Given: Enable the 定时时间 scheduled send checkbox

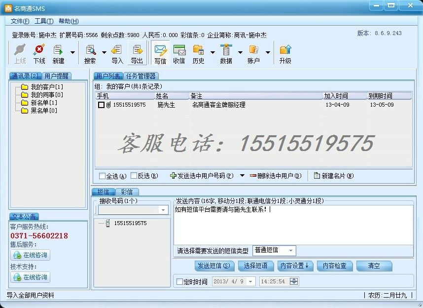Looking at the screenshot, I should point(179,281).
